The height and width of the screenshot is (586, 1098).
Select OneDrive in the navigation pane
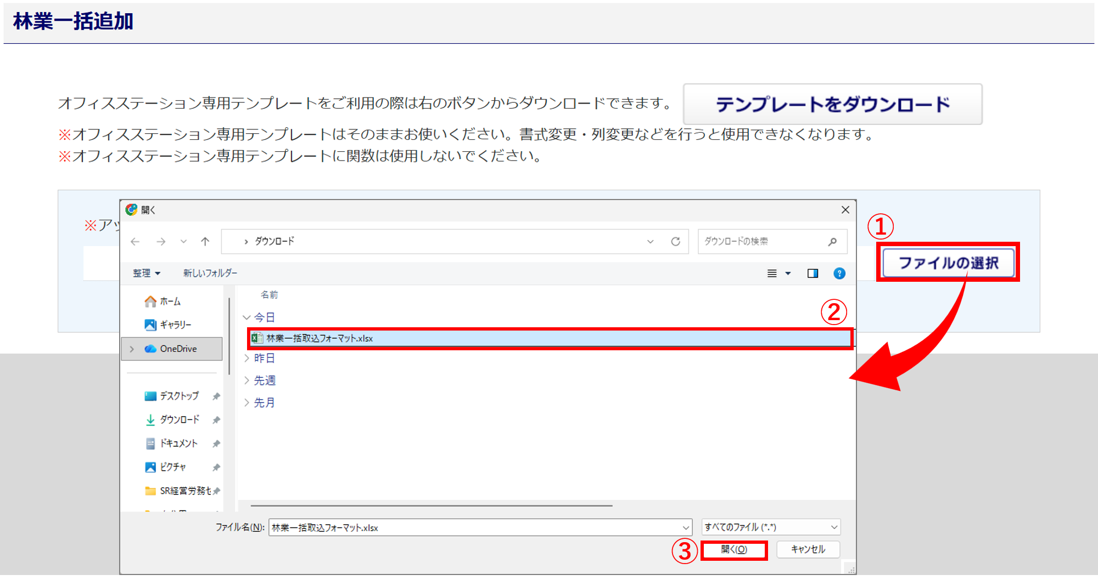(178, 349)
